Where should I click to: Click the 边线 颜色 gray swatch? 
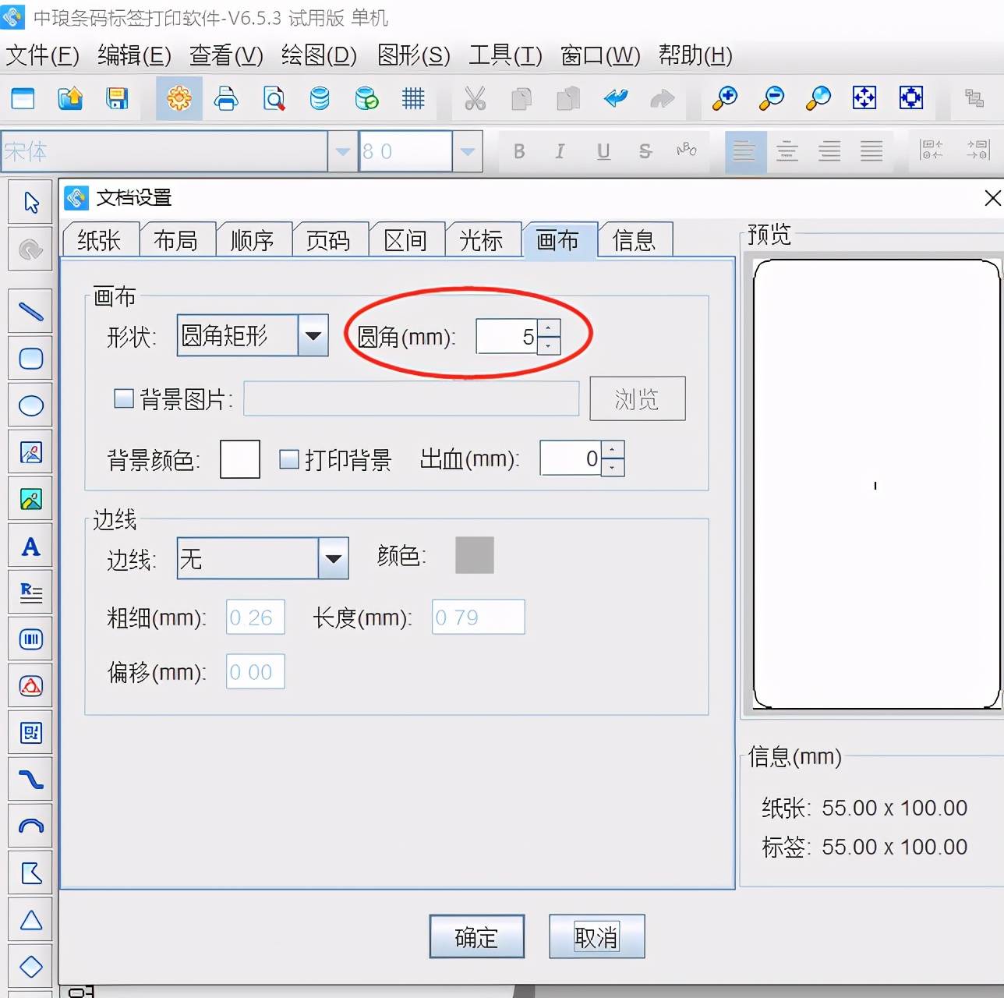(x=475, y=555)
